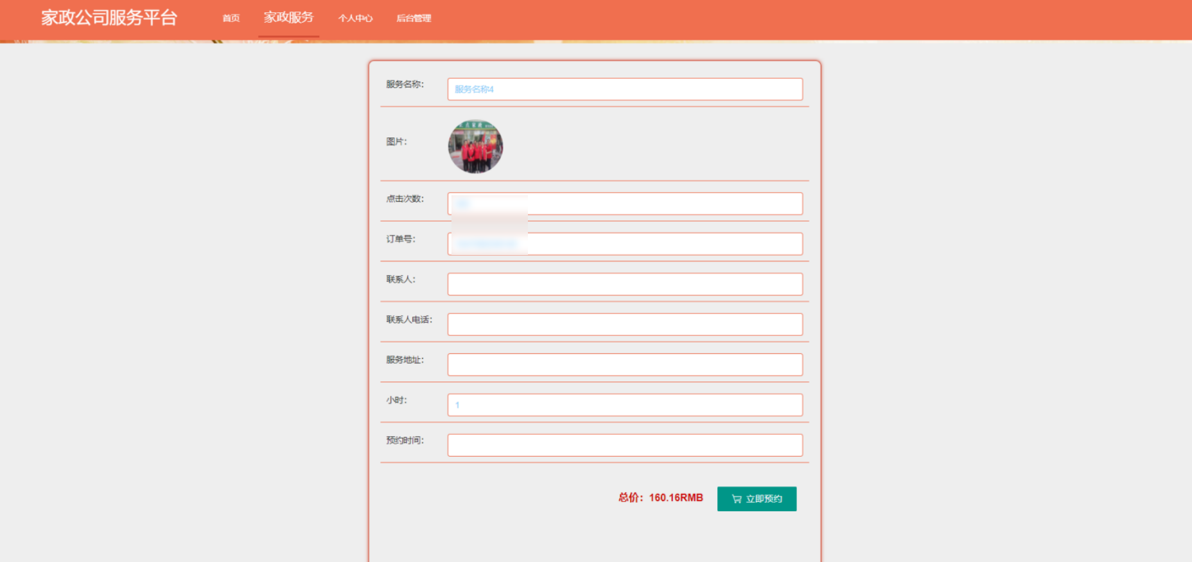
Task: Select the 家政服务 nav tab
Action: click(288, 17)
